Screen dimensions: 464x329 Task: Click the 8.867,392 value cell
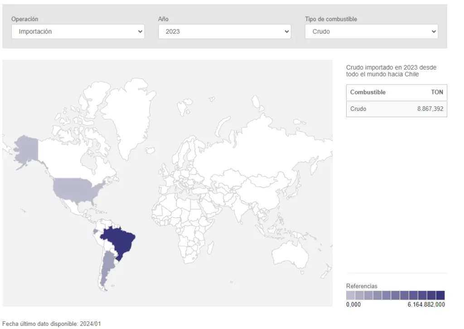[x=430, y=109]
